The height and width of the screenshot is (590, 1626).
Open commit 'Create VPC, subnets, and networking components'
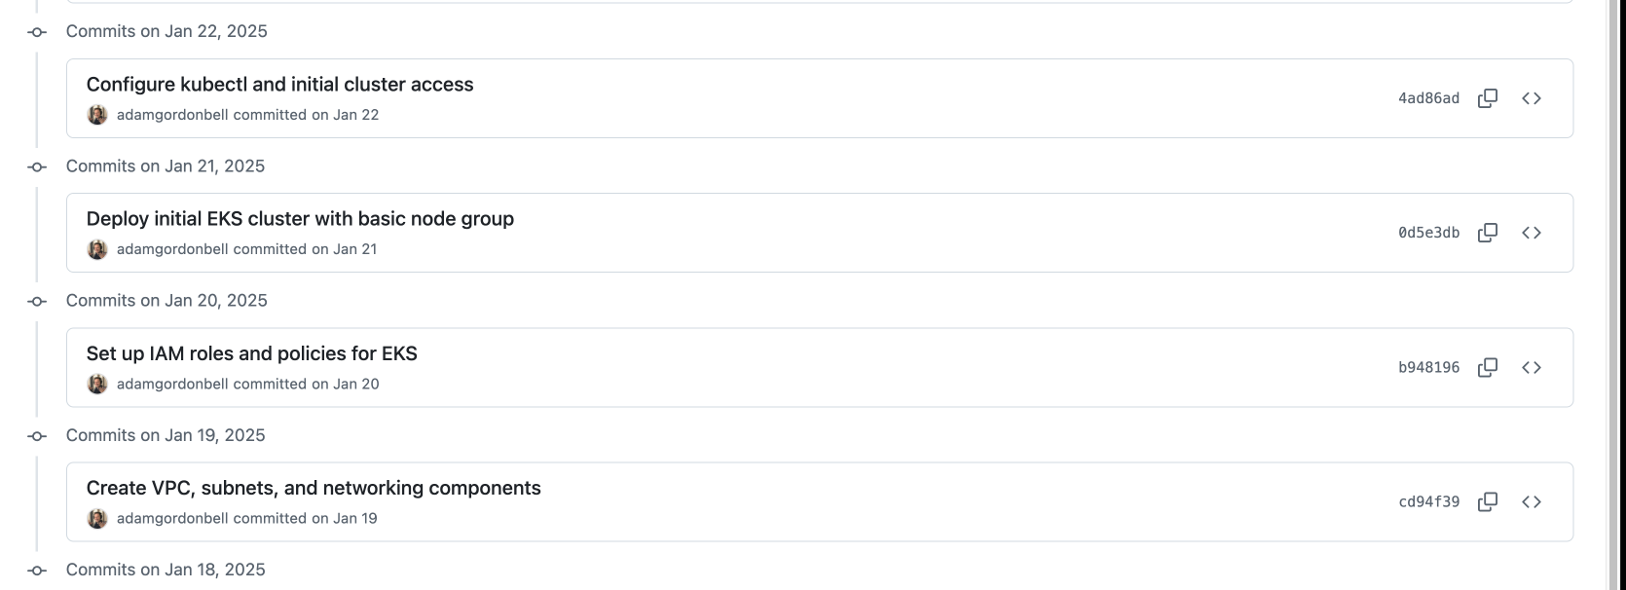coord(314,488)
